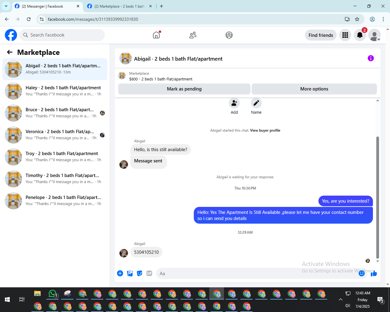Go forward in browser history
The width and height of the screenshot is (390, 312).
[x=18, y=19]
